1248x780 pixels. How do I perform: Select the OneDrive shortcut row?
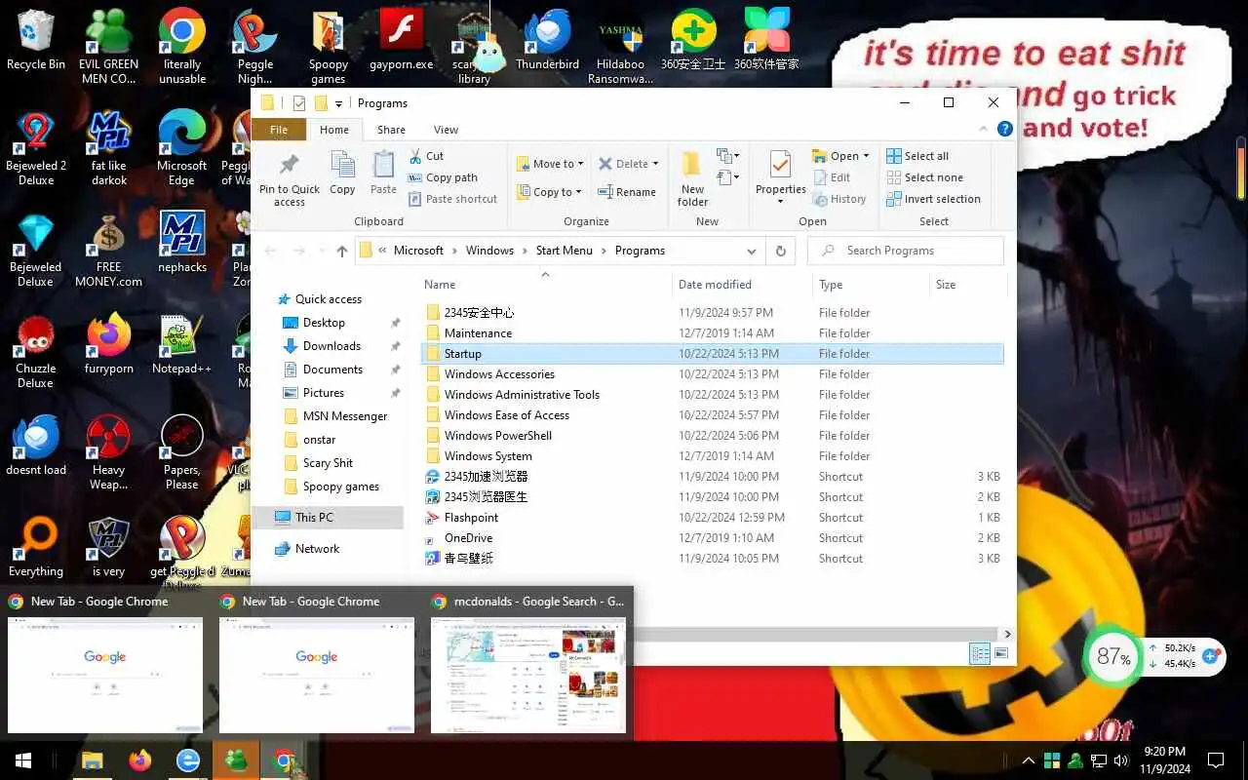pyautogui.click(x=712, y=538)
